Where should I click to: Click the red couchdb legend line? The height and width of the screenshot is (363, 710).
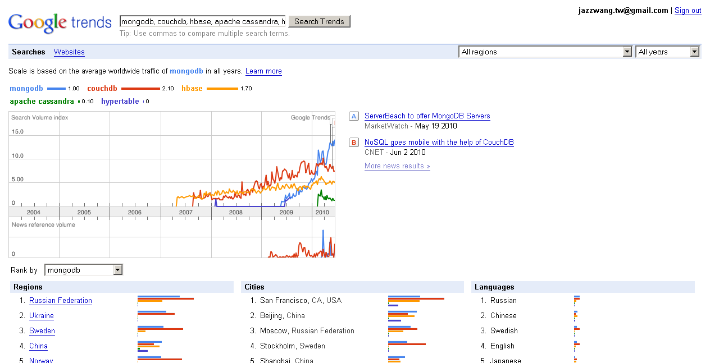click(140, 89)
